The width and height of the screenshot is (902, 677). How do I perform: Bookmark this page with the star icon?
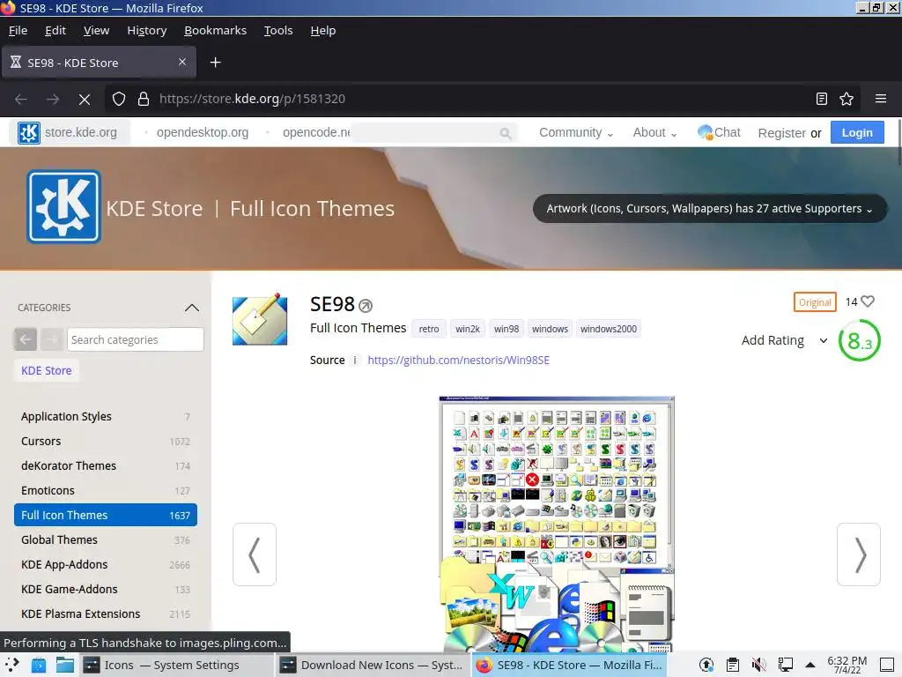(x=847, y=99)
